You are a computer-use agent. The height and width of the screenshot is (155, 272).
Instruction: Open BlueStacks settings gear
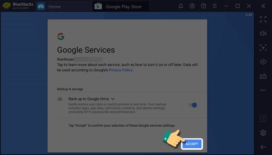click(x=263, y=133)
